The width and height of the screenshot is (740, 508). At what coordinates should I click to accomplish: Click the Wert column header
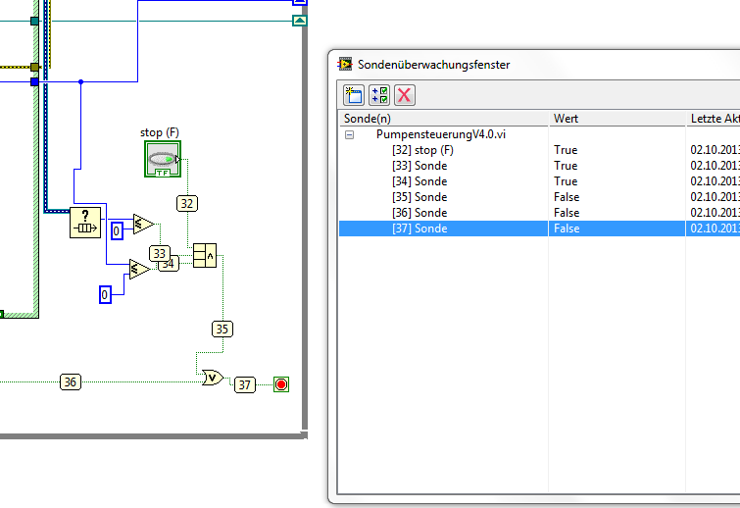click(617, 119)
